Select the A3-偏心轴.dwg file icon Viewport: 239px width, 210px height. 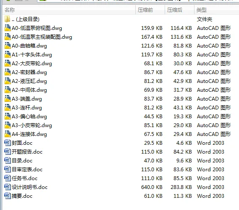click(x=8, y=117)
